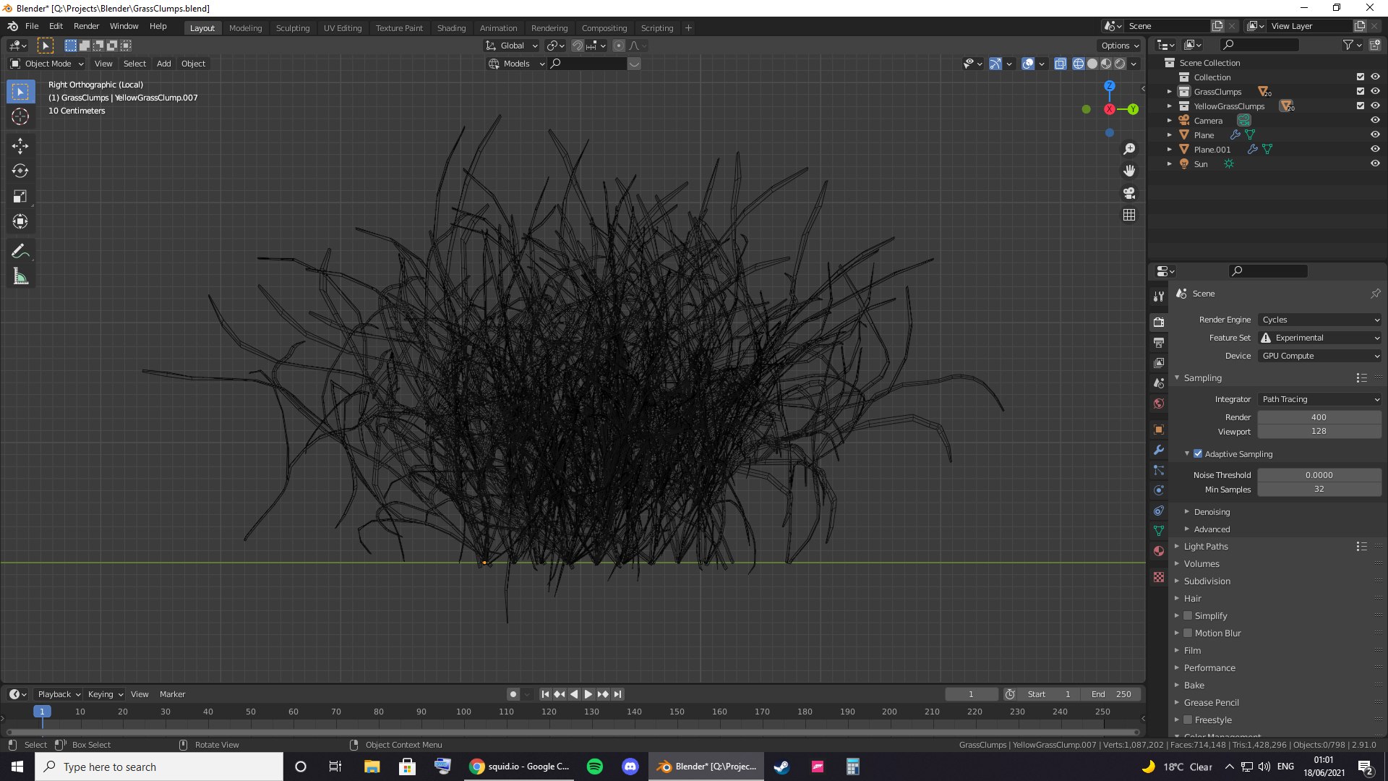Image resolution: width=1388 pixels, height=781 pixels.
Task: Open the Particles properties tab
Action: [x=1159, y=470]
